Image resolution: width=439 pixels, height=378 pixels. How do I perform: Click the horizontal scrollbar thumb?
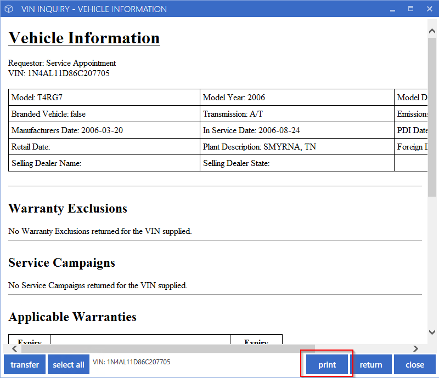coord(168,348)
